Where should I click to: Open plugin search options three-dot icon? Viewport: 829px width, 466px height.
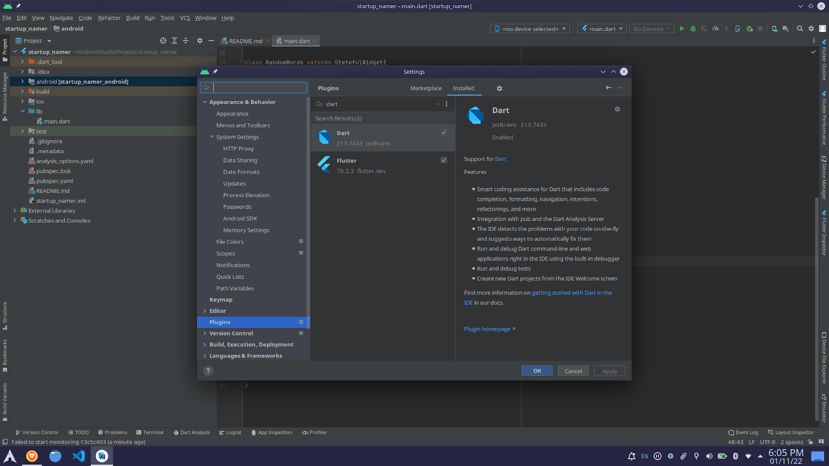447,104
